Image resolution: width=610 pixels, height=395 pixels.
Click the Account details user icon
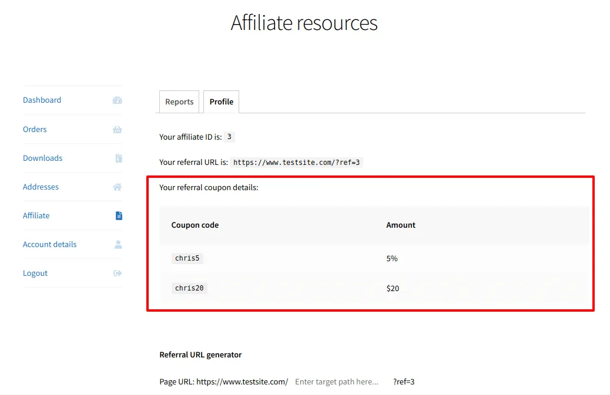click(x=118, y=244)
